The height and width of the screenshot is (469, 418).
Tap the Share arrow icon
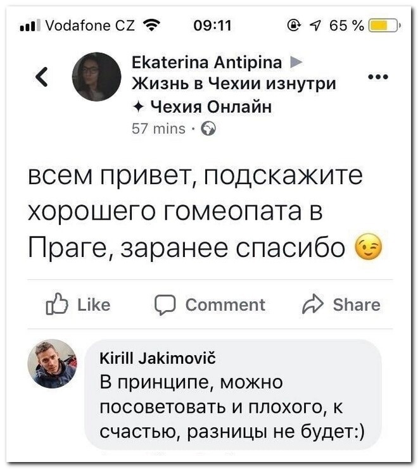click(313, 305)
